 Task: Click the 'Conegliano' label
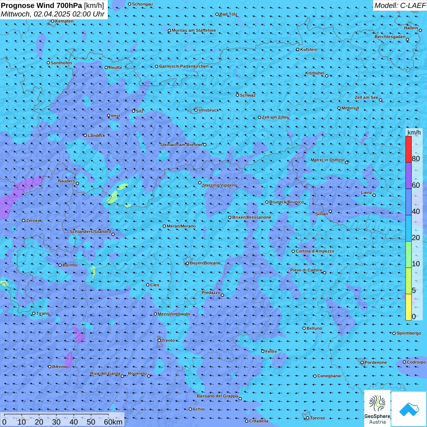point(329,376)
